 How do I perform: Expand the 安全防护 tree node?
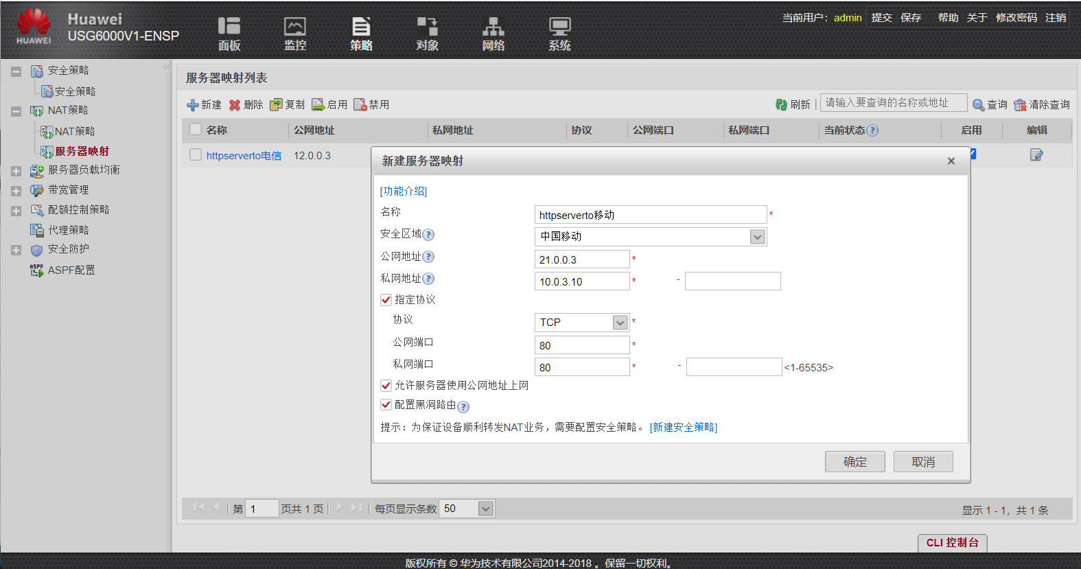16,251
